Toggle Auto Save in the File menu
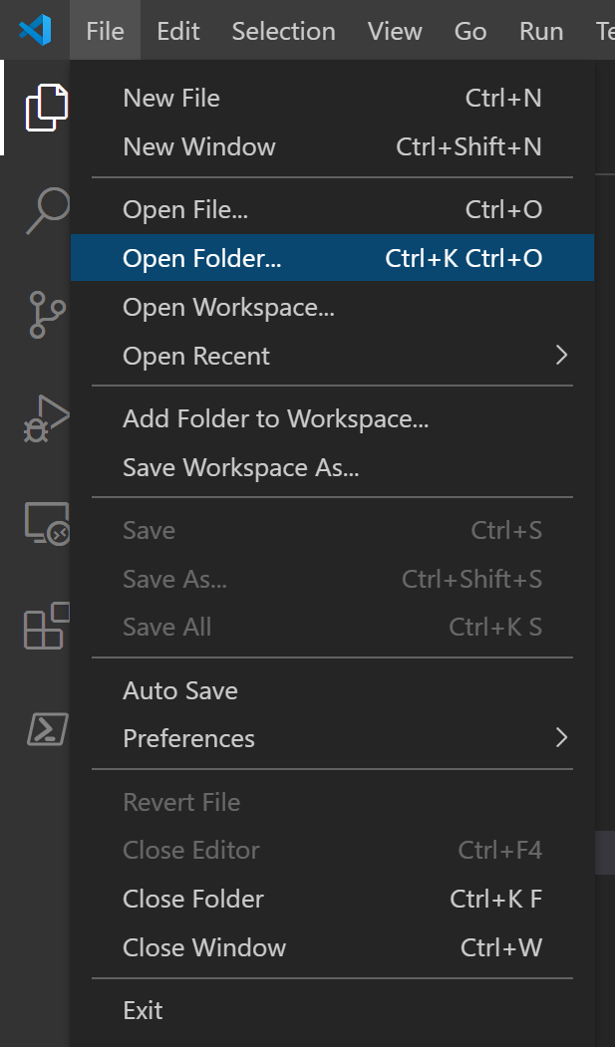Image resolution: width=615 pixels, height=1047 pixels. pos(180,690)
